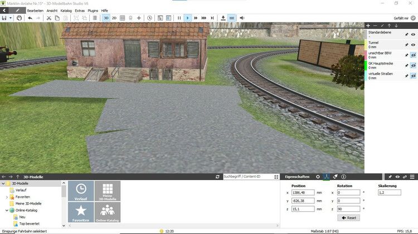Viewport: 418px width, 234px height.
Task: Open the Meine 3D-Modelle tile
Action: (x=108, y=191)
